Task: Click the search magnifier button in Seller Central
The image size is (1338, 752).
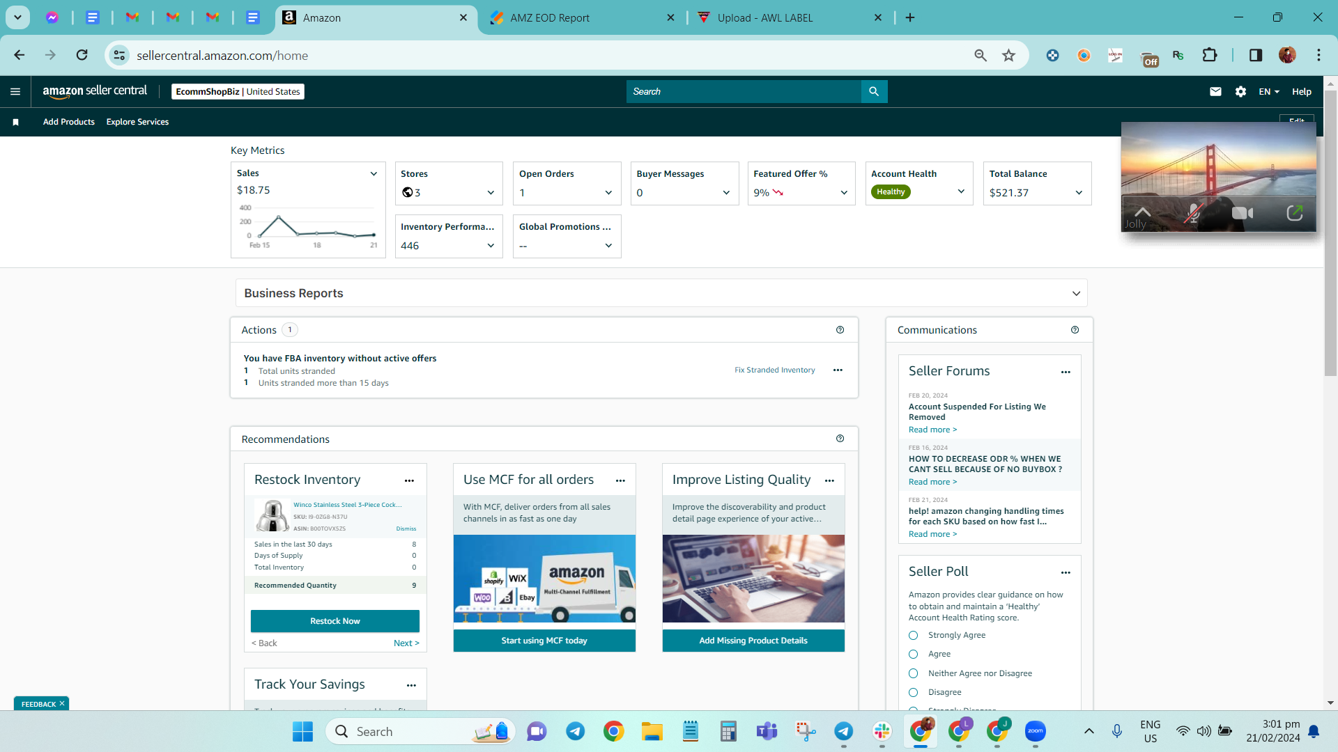Action: tap(874, 91)
